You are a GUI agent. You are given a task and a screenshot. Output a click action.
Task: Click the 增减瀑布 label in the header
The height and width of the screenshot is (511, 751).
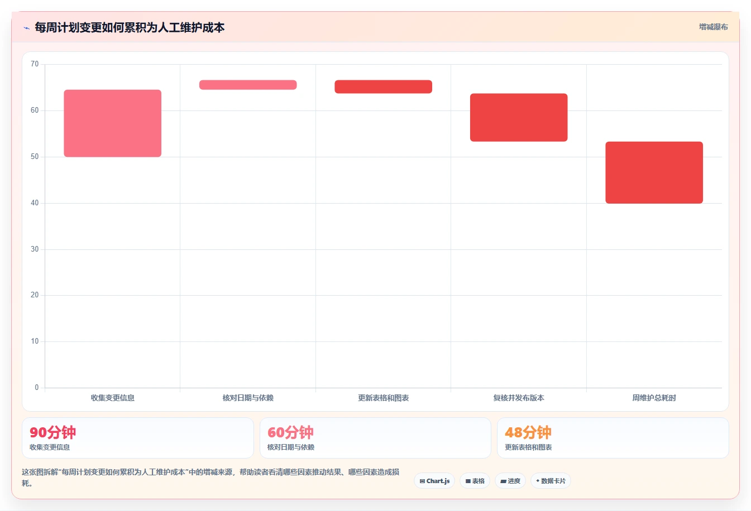pyautogui.click(x=714, y=27)
